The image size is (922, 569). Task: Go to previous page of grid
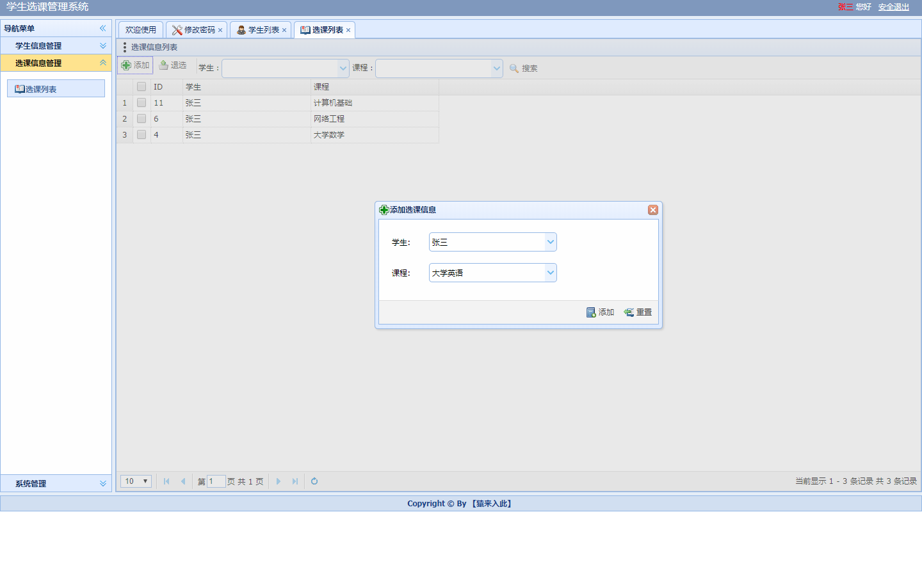183,481
